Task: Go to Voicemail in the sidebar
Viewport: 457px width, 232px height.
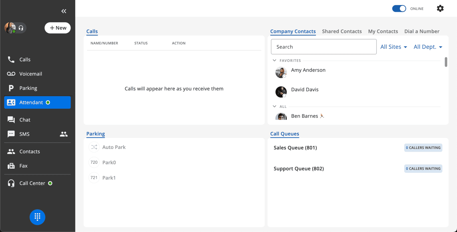Action: click(31, 74)
